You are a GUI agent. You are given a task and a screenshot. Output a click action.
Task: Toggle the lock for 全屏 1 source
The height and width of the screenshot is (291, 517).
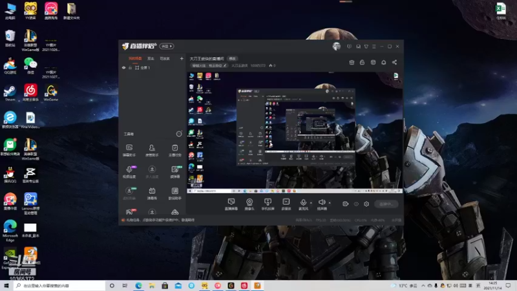coord(130,68)
